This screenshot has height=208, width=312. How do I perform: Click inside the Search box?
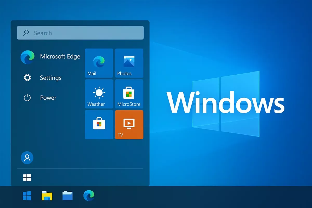[x=80, y=33]
